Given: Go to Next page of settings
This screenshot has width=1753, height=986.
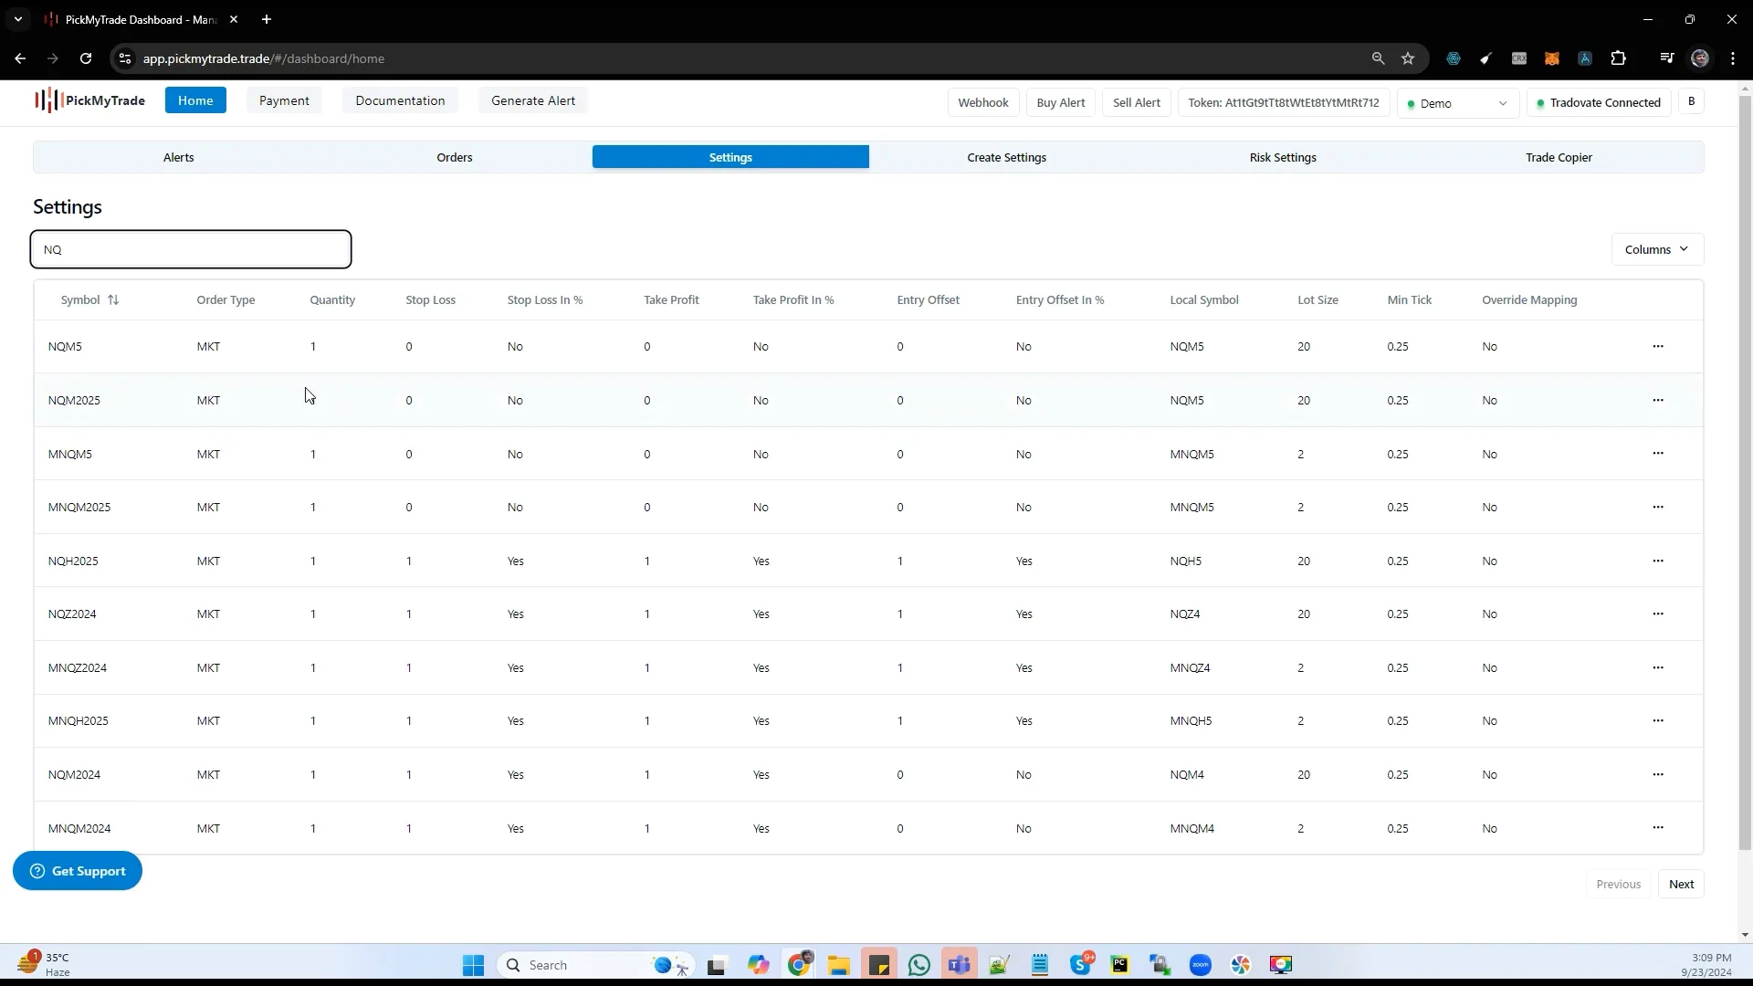Looking at the screenshot, I should point(1681,884).
